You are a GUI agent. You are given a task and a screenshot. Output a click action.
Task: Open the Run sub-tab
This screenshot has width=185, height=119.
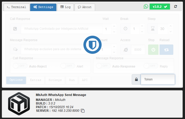pyautogui.click(x=72, y=80)
